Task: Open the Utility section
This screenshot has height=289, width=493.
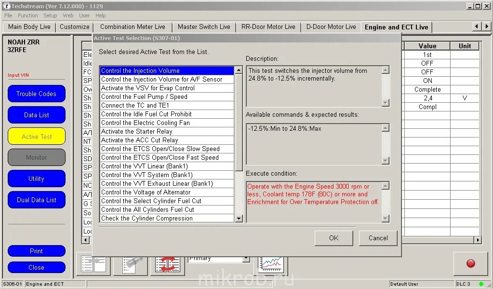Action: (37, 179)
